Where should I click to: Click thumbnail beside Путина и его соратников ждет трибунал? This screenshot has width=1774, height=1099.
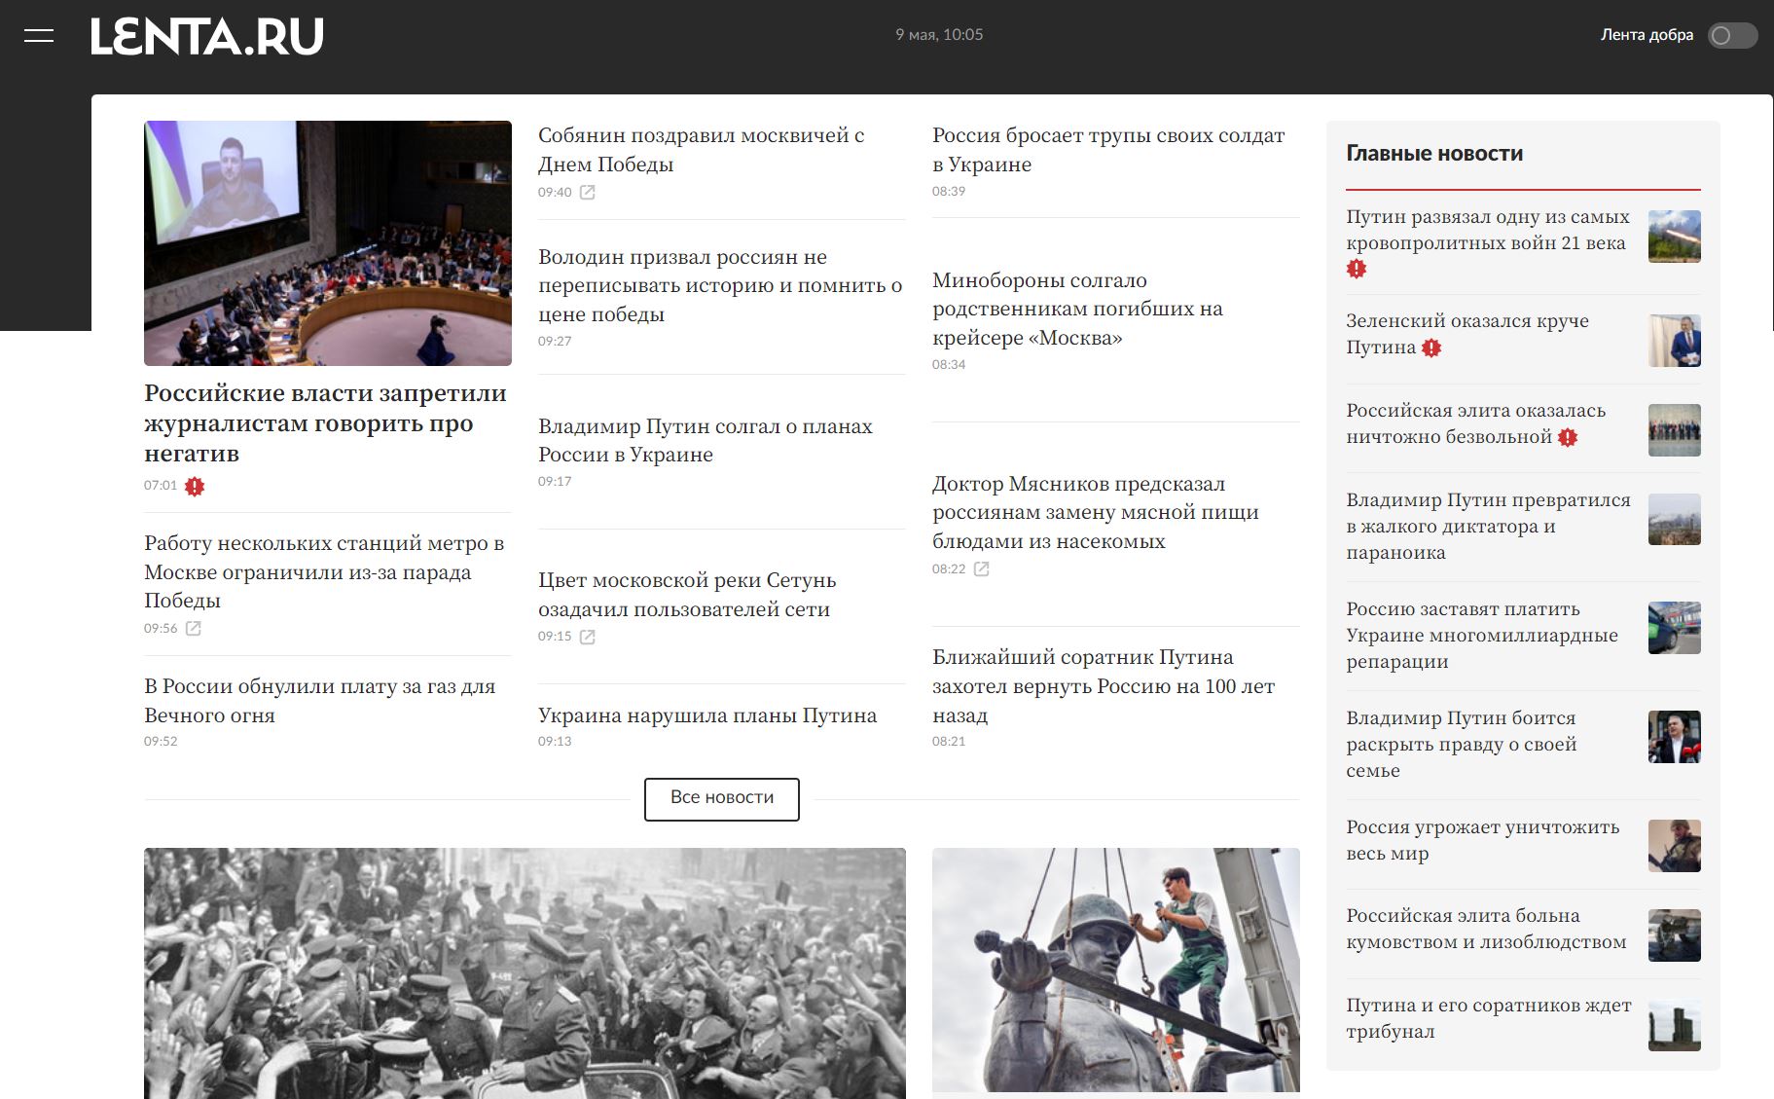click(x=1674, y=1025)
